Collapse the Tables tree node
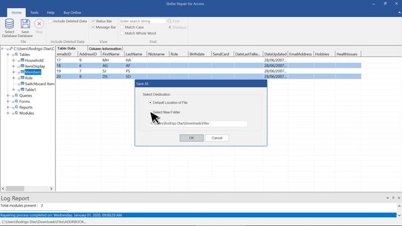Viewport: 402px width, 226px height. [x=8, y=55]
